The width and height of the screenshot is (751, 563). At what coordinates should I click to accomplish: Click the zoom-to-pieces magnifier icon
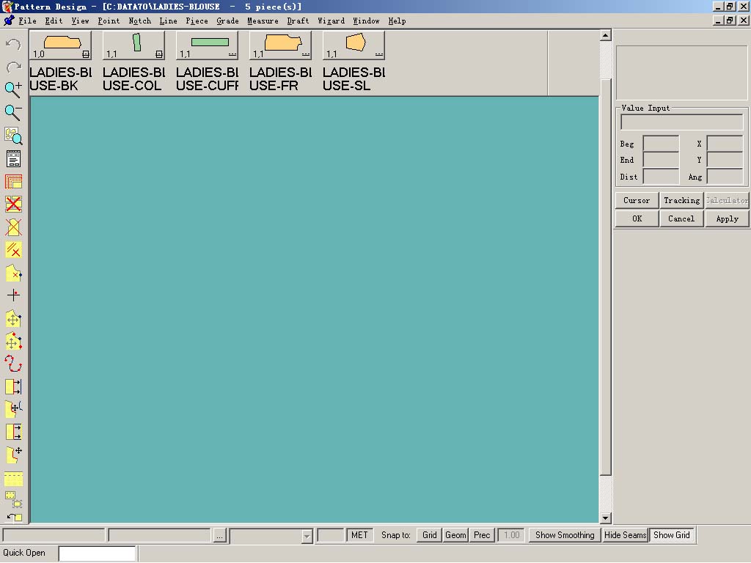(x=13, y=136)
